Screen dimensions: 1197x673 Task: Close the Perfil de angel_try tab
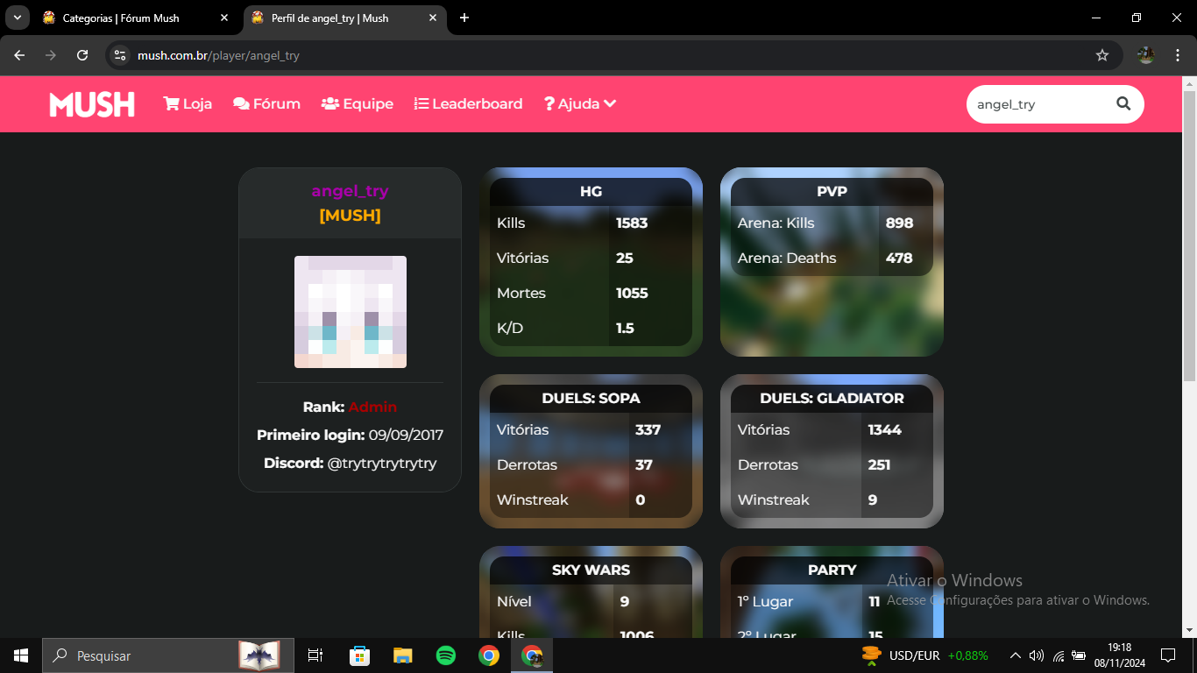coord(433,18)
